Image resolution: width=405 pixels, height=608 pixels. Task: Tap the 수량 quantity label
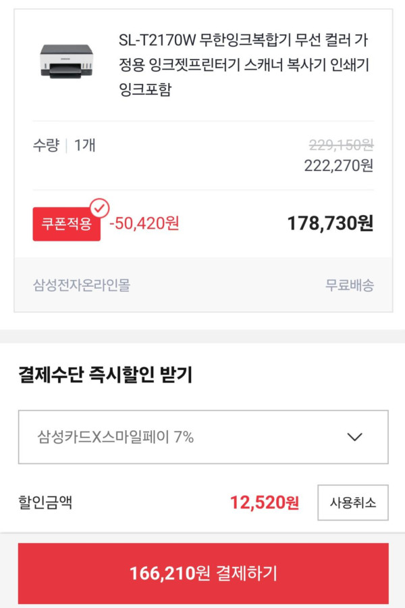click(x=46, y=145)
